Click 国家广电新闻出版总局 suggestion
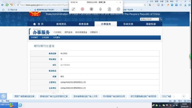The height and width of the screenshot is (108, 192). [24, 96]
